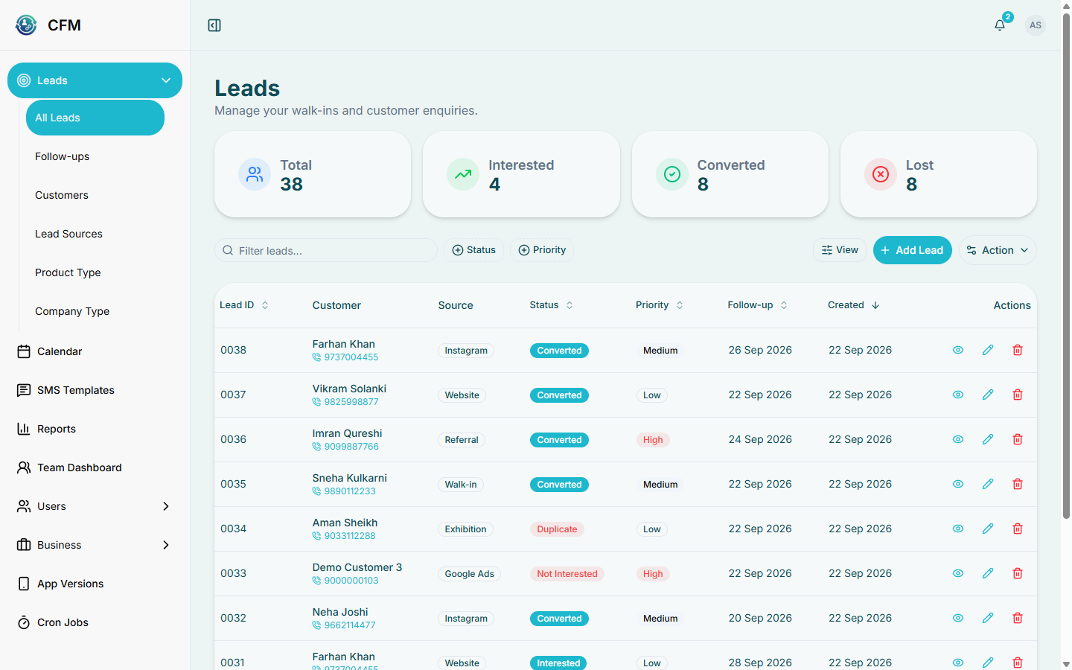The width and height of the screenshot is (1072, 670).
Task: Delete lead 0036 using trash icon
Action: click(1018, 439)
